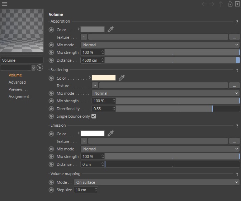Click the object picker cursor icon
The width and height of the screenshot is (241, 201).
coord(40,67)
